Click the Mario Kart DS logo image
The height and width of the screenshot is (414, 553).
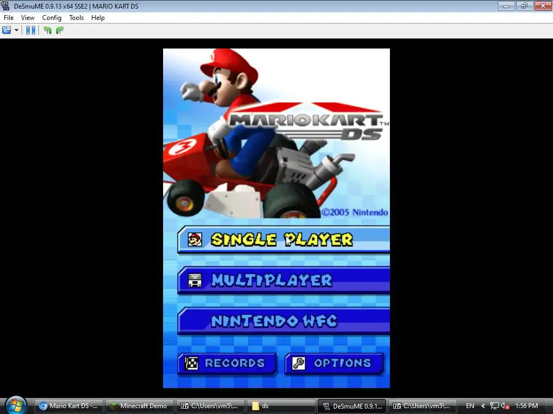(x=308, y=122)
